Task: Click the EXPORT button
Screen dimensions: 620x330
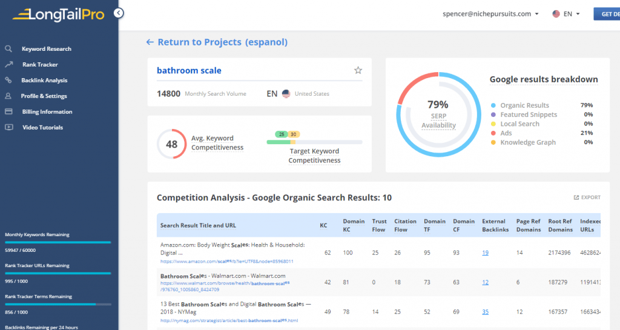Action: pyautogui.click(x=587, y=197)
